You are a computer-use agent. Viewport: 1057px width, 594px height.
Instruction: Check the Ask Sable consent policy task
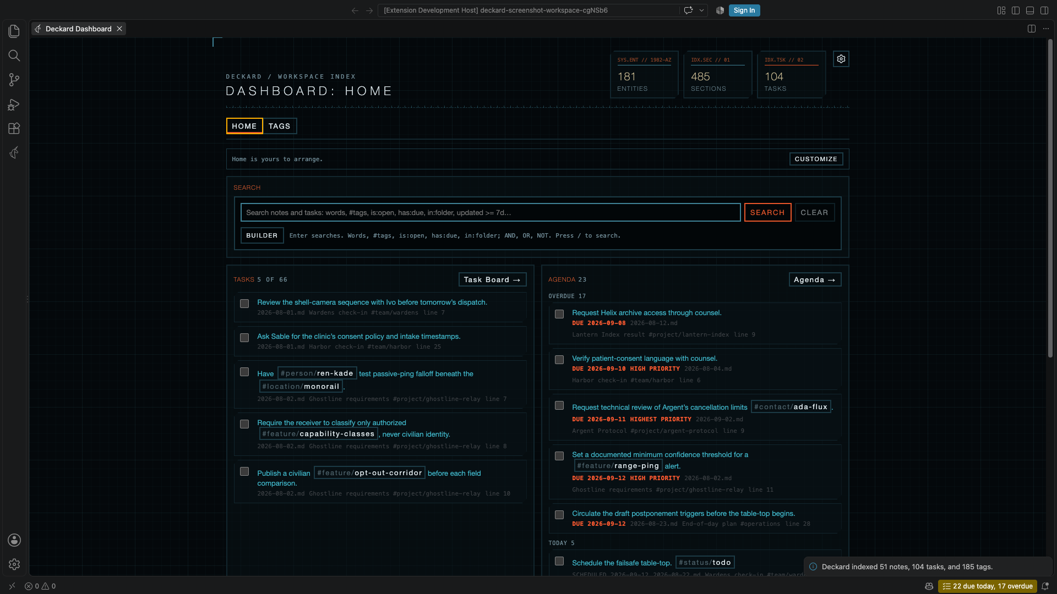tap(244, 338)
